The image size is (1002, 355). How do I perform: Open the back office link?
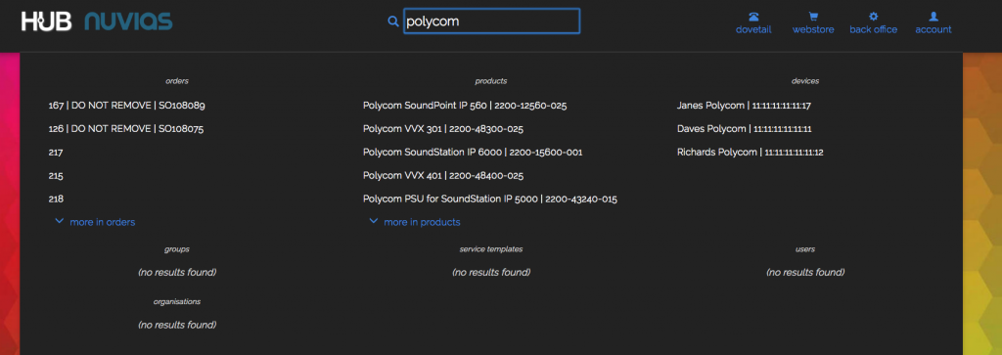click(x=874, y=29)
